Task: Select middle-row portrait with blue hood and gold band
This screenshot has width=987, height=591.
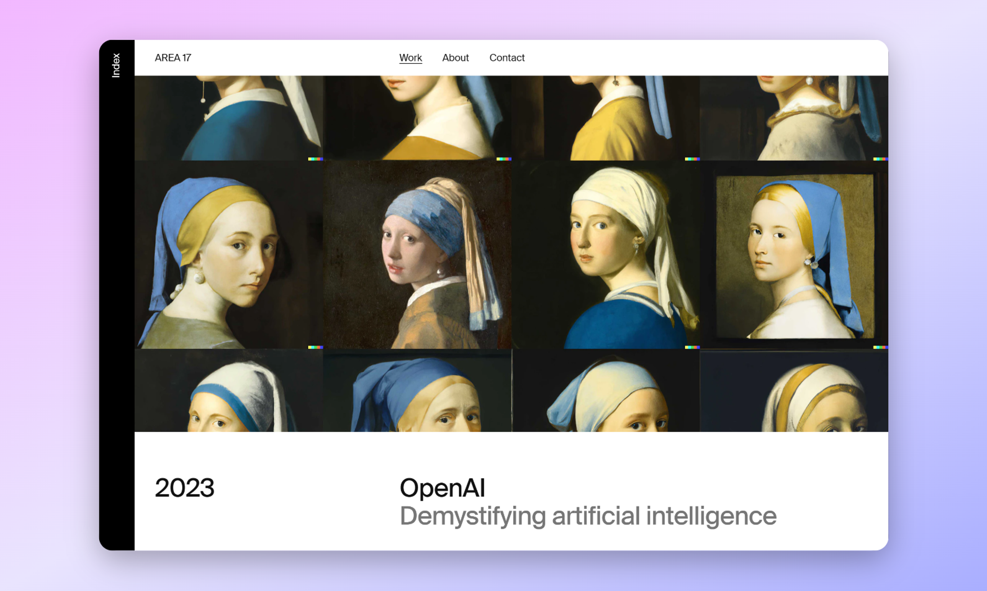Action: coord(229,255)
